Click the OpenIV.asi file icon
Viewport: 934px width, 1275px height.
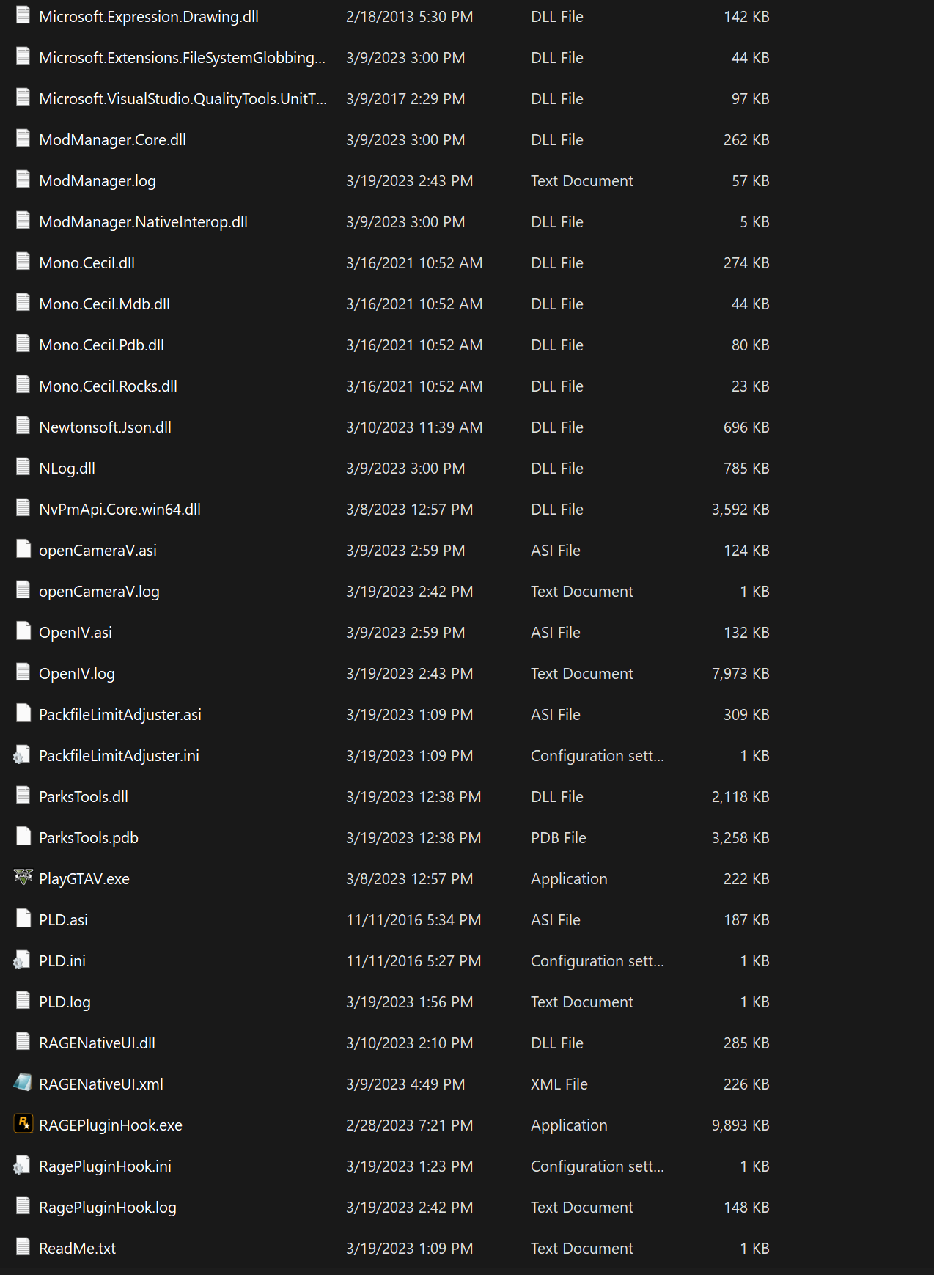tap(23, 631)
